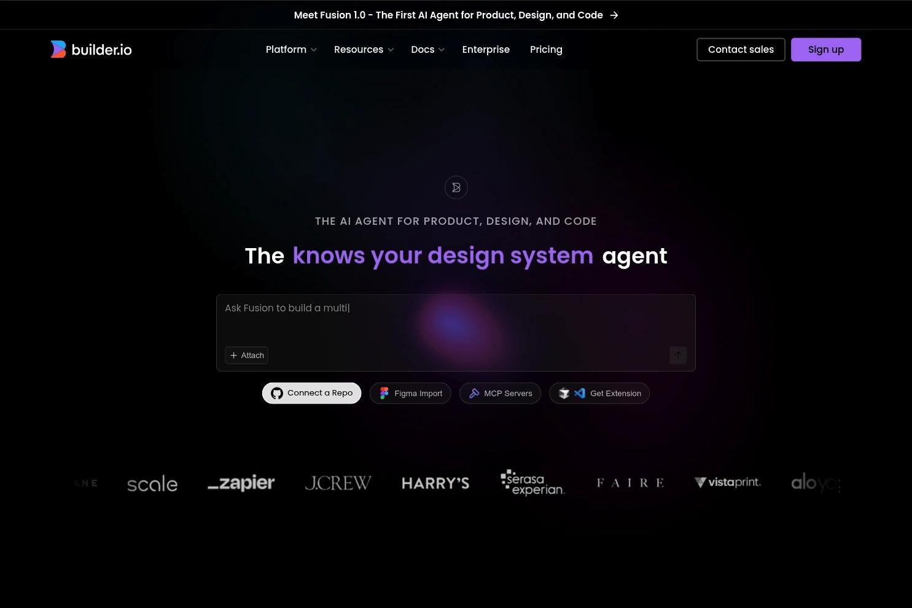
Task: Expand the Docs menu chevron
Action: 441,50
